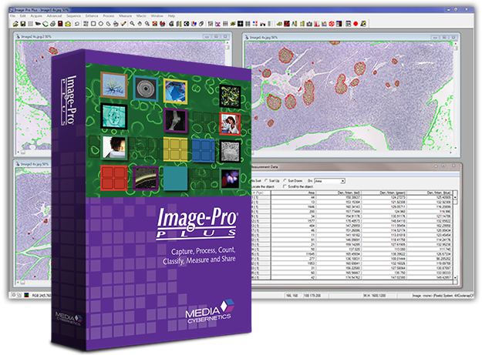482x355 pixels.
Task: Select the hand pan tool
Action: 140,24
